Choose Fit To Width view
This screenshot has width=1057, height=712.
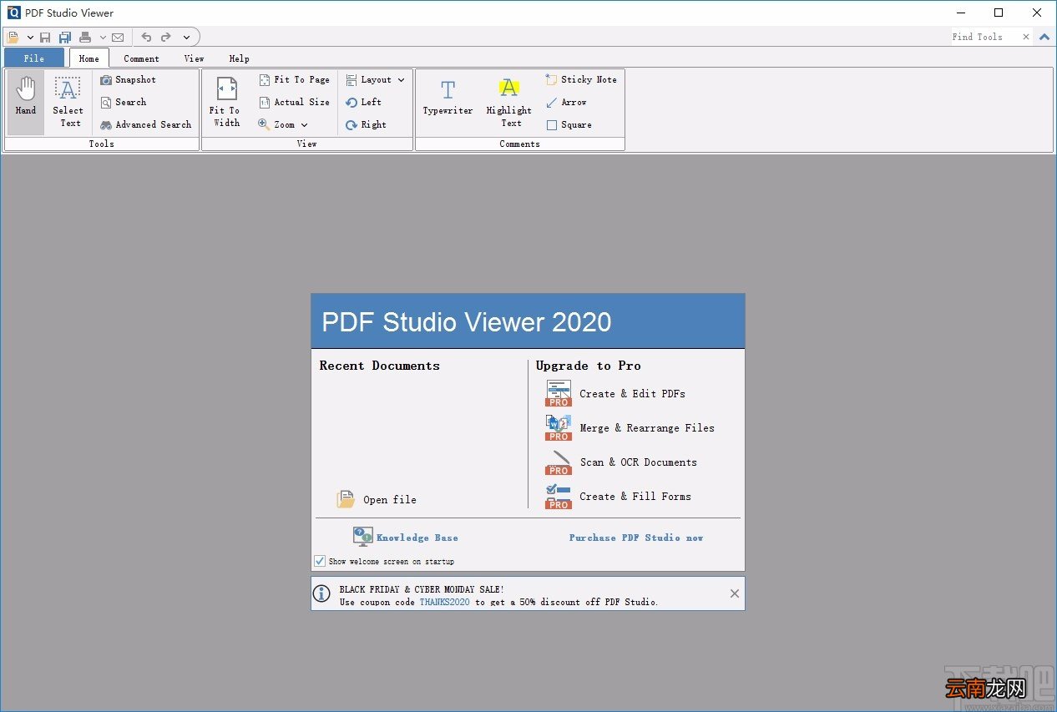pos(225,102)
